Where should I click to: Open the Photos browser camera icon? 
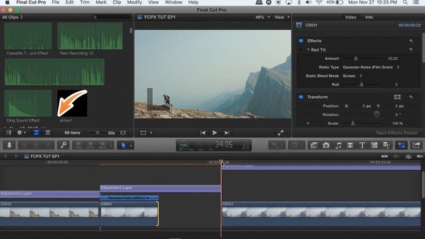[326, 145]
